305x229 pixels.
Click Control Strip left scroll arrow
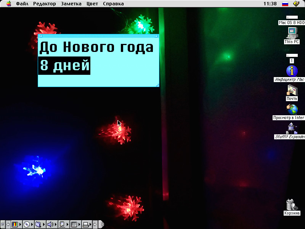pyautogui.click(x=8, y=225)
